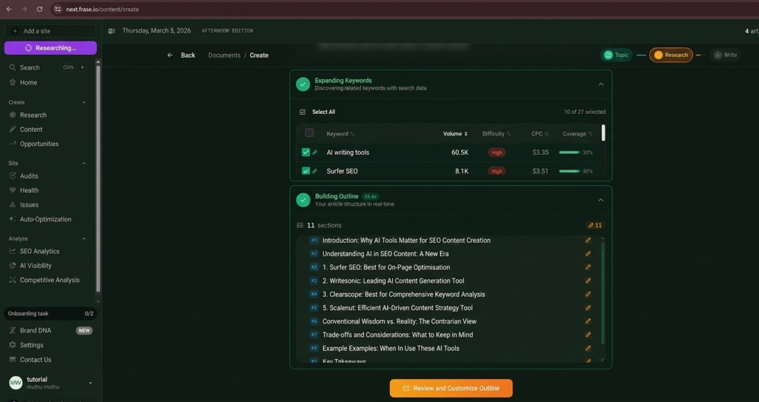Edit Trade-offs and Considerations section
This screenshot has height=402, width=759.
pos(588,335)
